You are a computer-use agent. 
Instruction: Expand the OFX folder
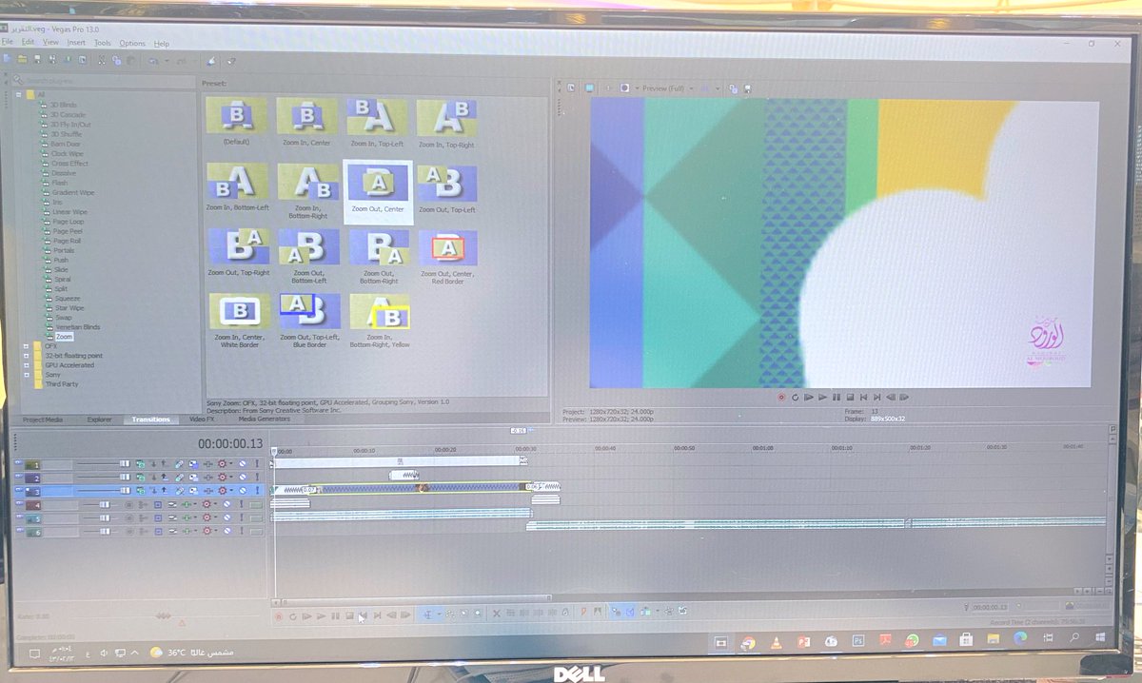click(x=26, y=346)
